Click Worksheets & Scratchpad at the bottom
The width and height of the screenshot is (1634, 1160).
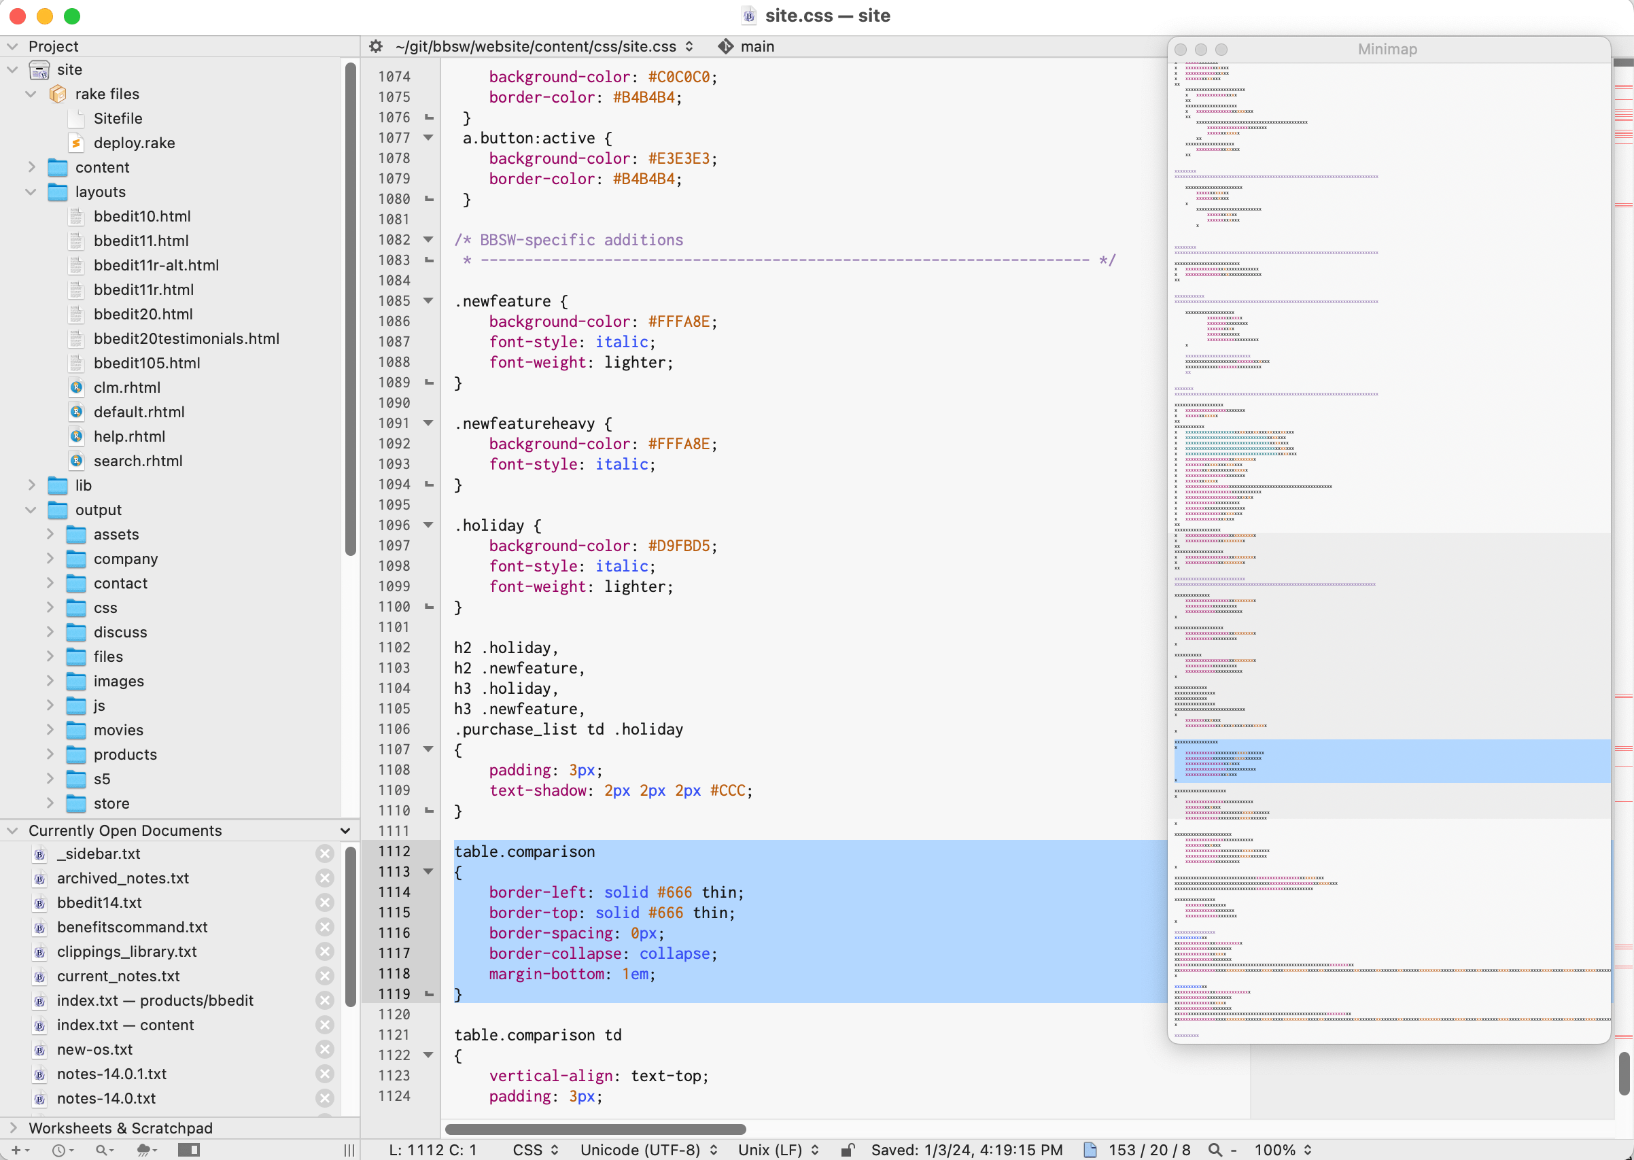click(122, 1127)
